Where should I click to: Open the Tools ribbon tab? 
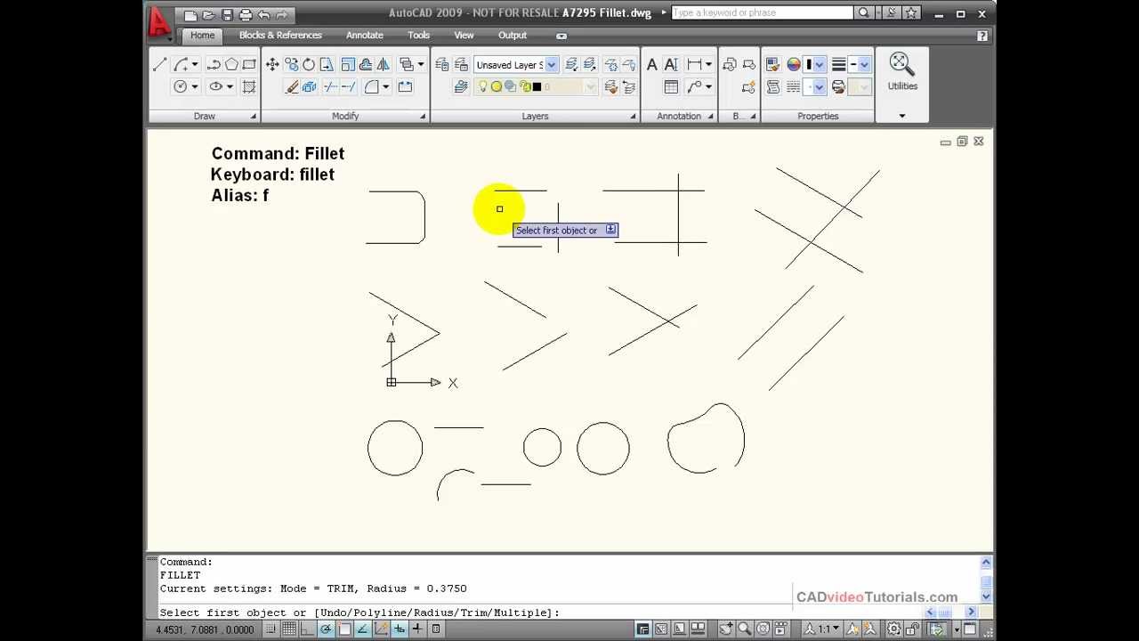pos(418,35)
